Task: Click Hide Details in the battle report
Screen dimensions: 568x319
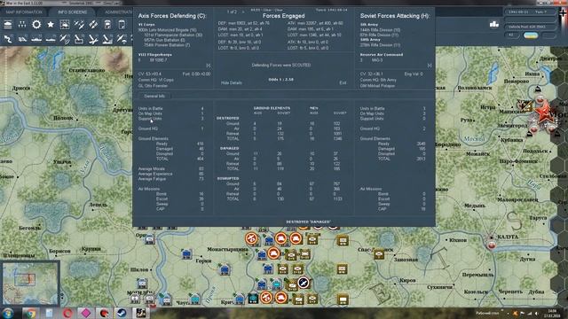Action: [231, 82]
